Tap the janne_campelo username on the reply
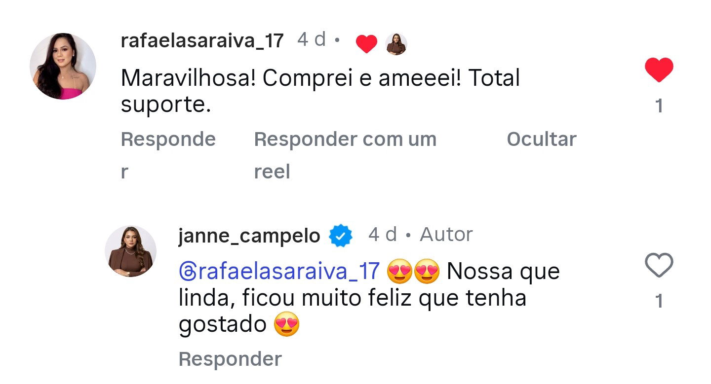This screenshot has height=384, width=711. tap(249, 236)
